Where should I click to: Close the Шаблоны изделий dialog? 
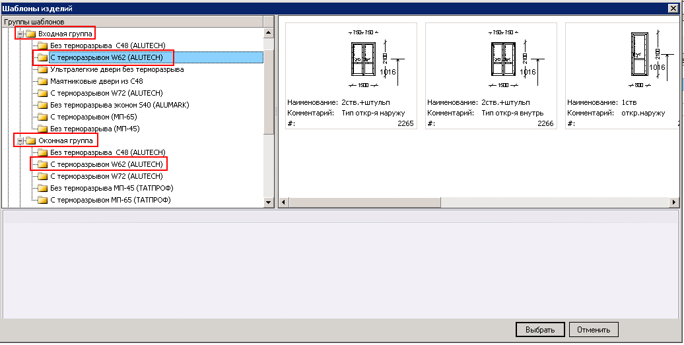click(x=674, y=8)
